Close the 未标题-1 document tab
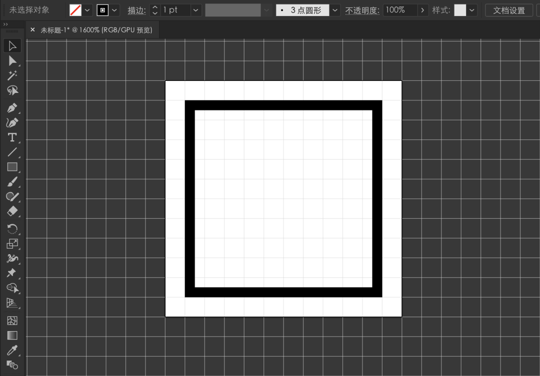 pos(32,30)
